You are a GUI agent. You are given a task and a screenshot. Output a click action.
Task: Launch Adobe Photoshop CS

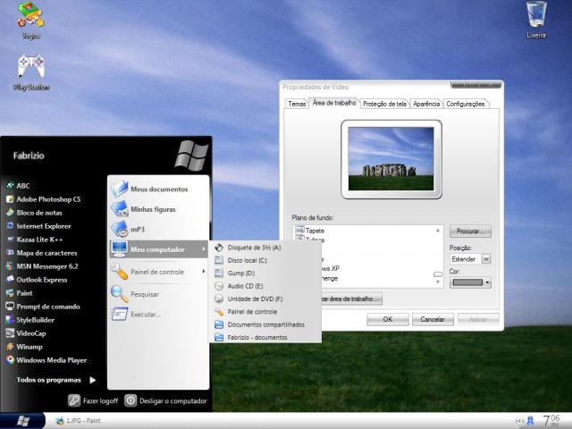(x=43, y=199)
